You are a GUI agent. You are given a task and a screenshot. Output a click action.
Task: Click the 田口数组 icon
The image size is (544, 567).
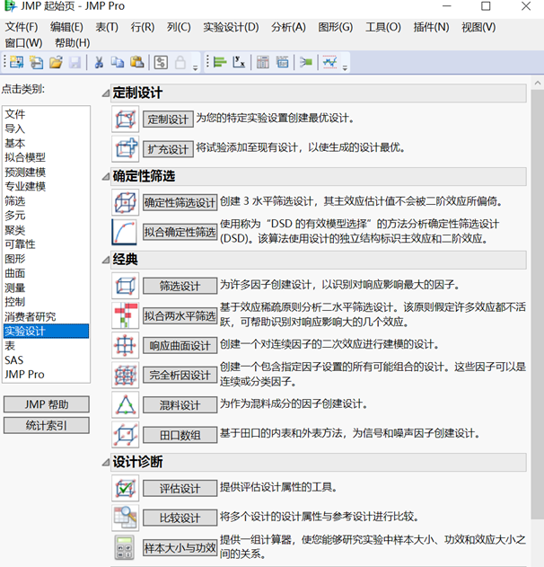126,434
